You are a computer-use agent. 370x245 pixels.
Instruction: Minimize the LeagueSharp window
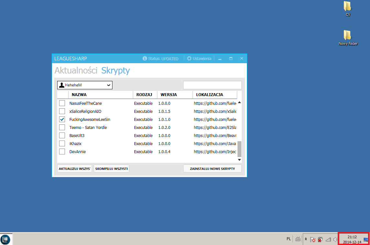[x=220, y=59]
